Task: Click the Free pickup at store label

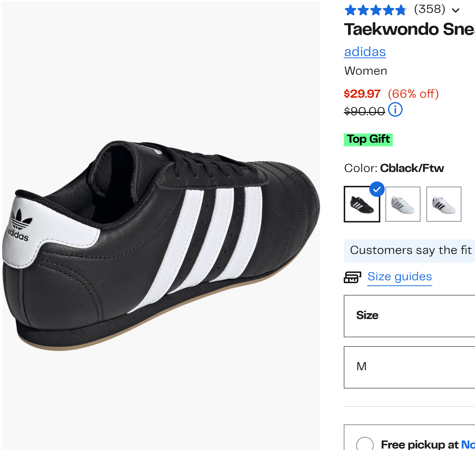Action: click(428, 444)
